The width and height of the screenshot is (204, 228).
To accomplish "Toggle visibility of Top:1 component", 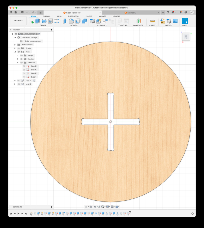I will click(x=19, y=52).
